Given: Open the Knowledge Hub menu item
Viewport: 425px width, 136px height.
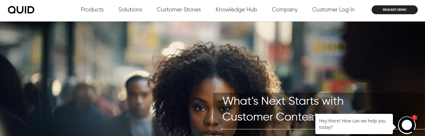Looking at the screenshot, I should point(236,9).
